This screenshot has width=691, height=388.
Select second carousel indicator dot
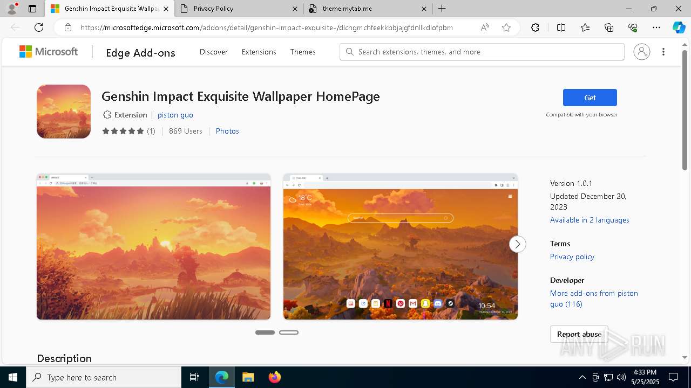click(289, 332)
